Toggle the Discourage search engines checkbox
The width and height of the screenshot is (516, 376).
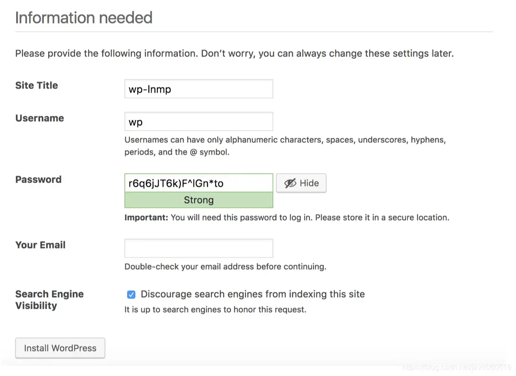pyautogui.click(x=131, y=295)
